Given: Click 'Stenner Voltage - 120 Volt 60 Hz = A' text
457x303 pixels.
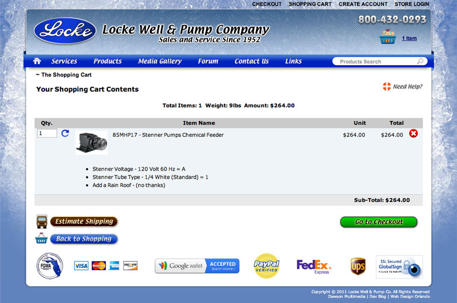Looking at the screenshot, I should click(139, 169).
